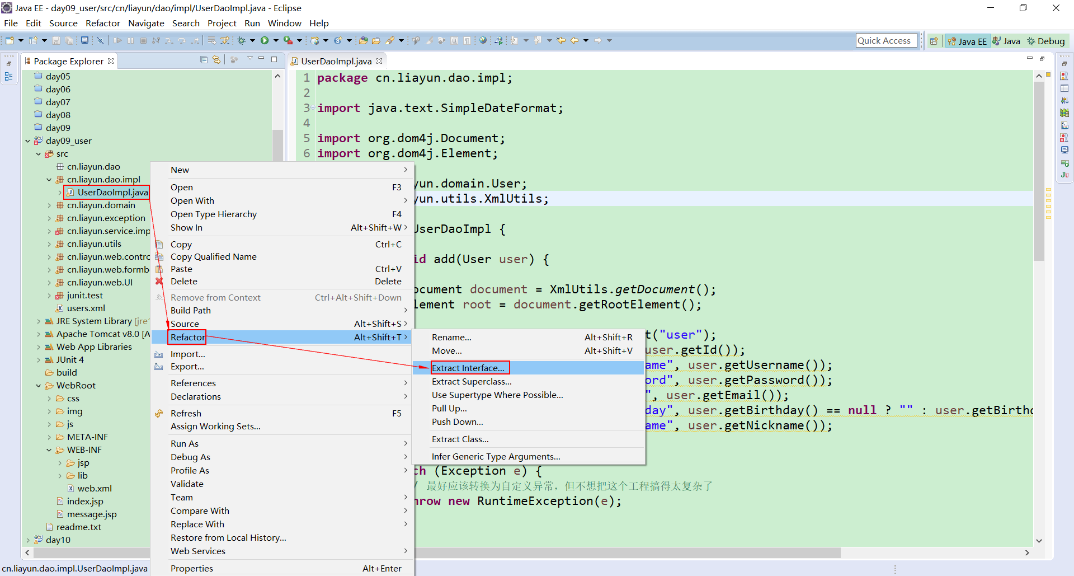The height and width of the screenshot is (576, 1074).
Task: Click the Print toolbar icon
Action: click(84, 40)
